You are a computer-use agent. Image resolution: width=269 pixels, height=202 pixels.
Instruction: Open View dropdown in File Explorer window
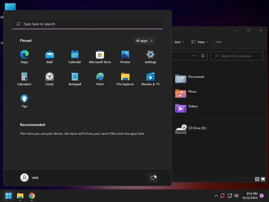200,42
